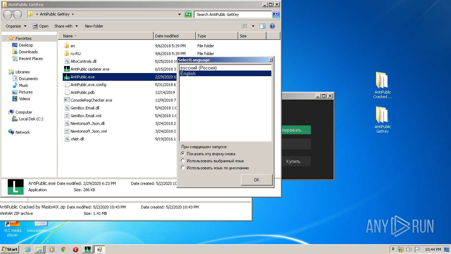Screen dimensions: 451x254
Task: Open Action Center flag tray icon
Action: pos(418,249)
